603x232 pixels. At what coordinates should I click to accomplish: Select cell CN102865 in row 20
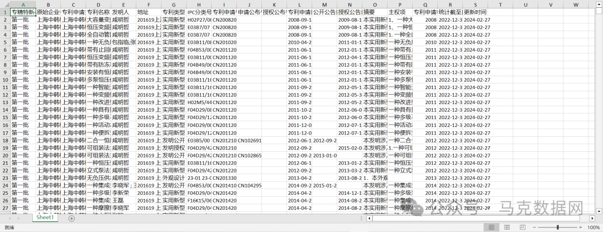coord(249,155)
